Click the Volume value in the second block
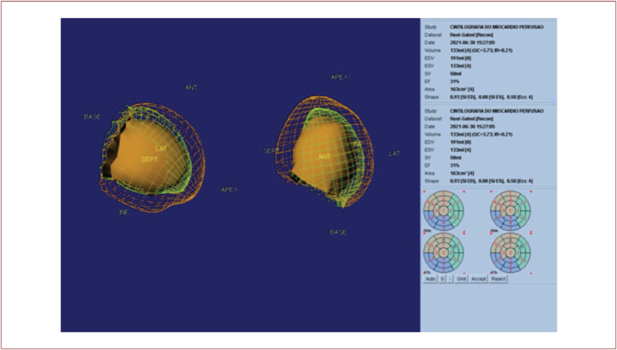 click(481, 134)
